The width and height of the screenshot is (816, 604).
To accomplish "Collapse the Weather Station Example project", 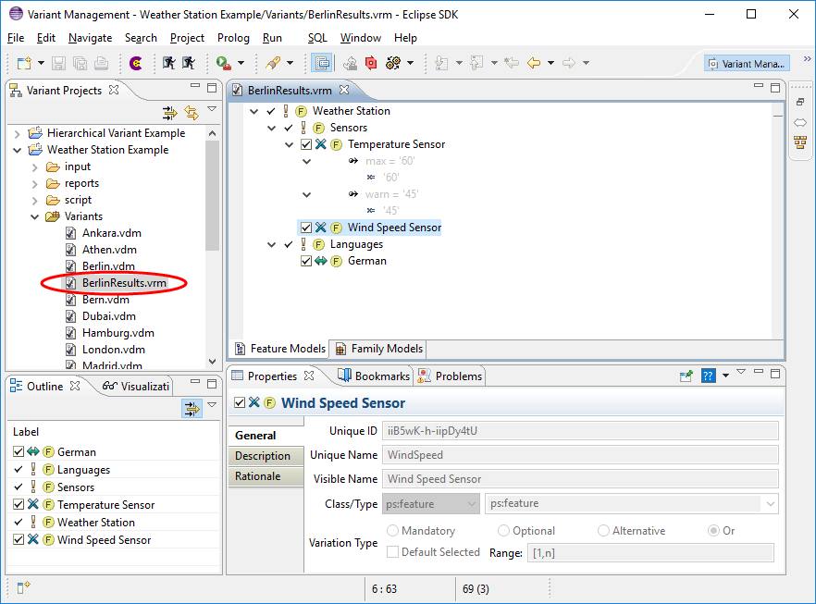I will [18, 150].
